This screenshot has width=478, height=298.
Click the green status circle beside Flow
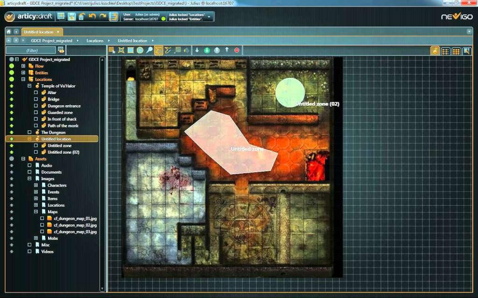click(12, 66)
